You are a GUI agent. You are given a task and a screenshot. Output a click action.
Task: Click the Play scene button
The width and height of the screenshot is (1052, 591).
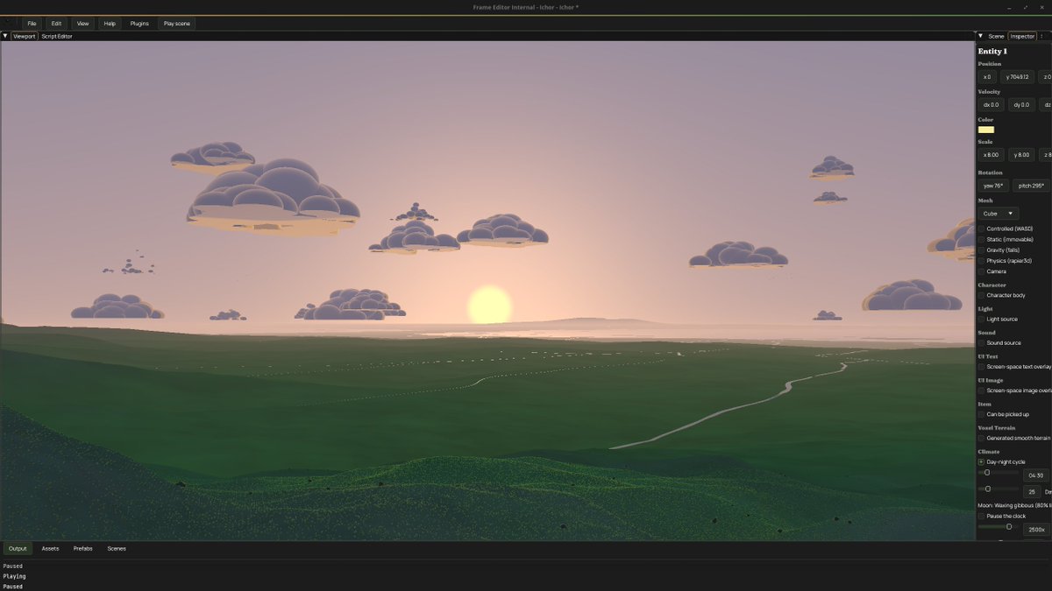point(176,24)
